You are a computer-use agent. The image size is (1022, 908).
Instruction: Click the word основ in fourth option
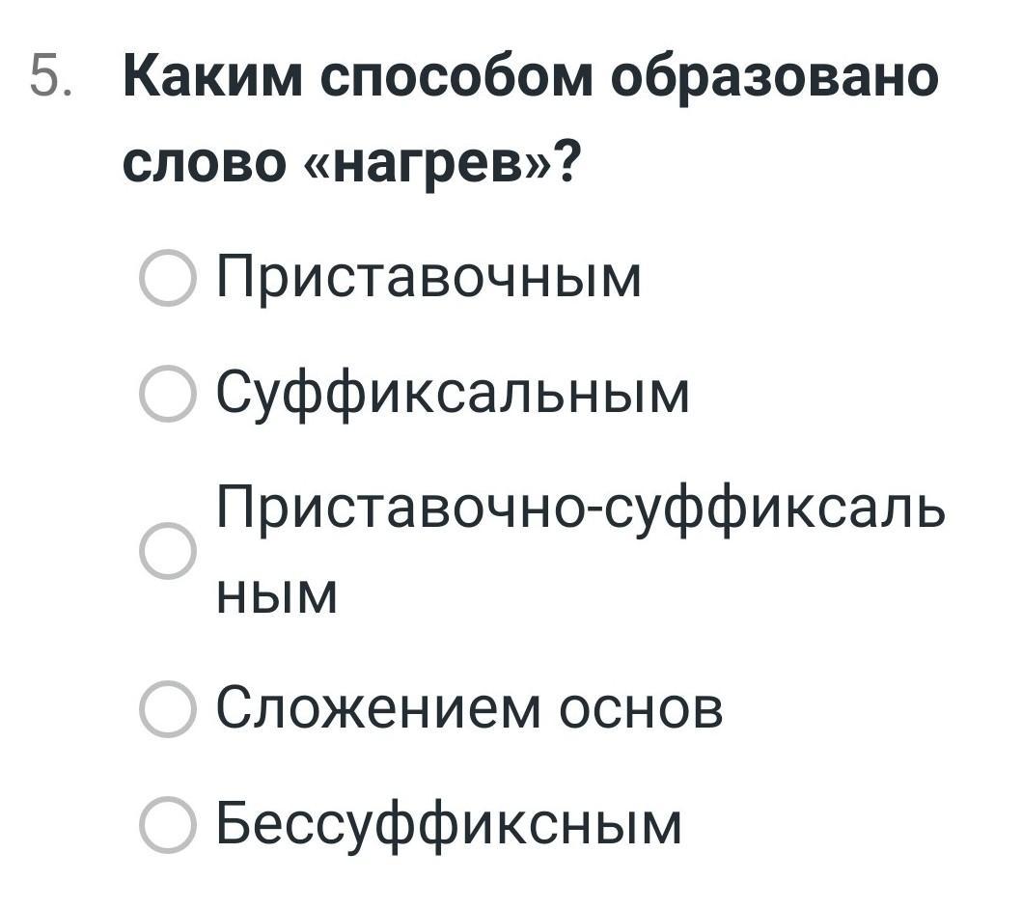(642, 709)
